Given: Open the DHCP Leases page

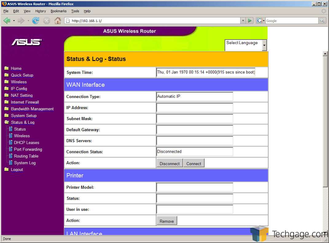Looking at the screenshot, I should coord(27,142).
